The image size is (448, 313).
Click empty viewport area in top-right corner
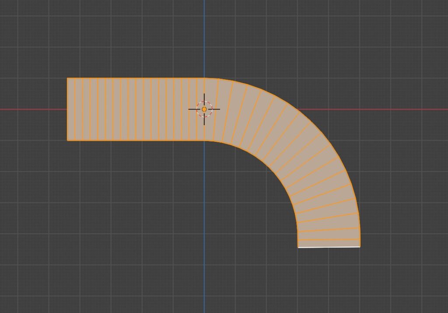[416, 26]
